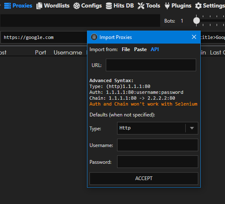Screen dimensions: 225x204
Task: Click the https://google.com test URL field
Action: click(x=43, y=37)
